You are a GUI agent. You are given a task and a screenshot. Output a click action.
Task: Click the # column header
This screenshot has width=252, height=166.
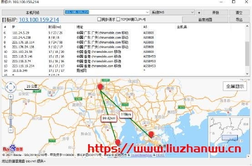tap(5, 27)
